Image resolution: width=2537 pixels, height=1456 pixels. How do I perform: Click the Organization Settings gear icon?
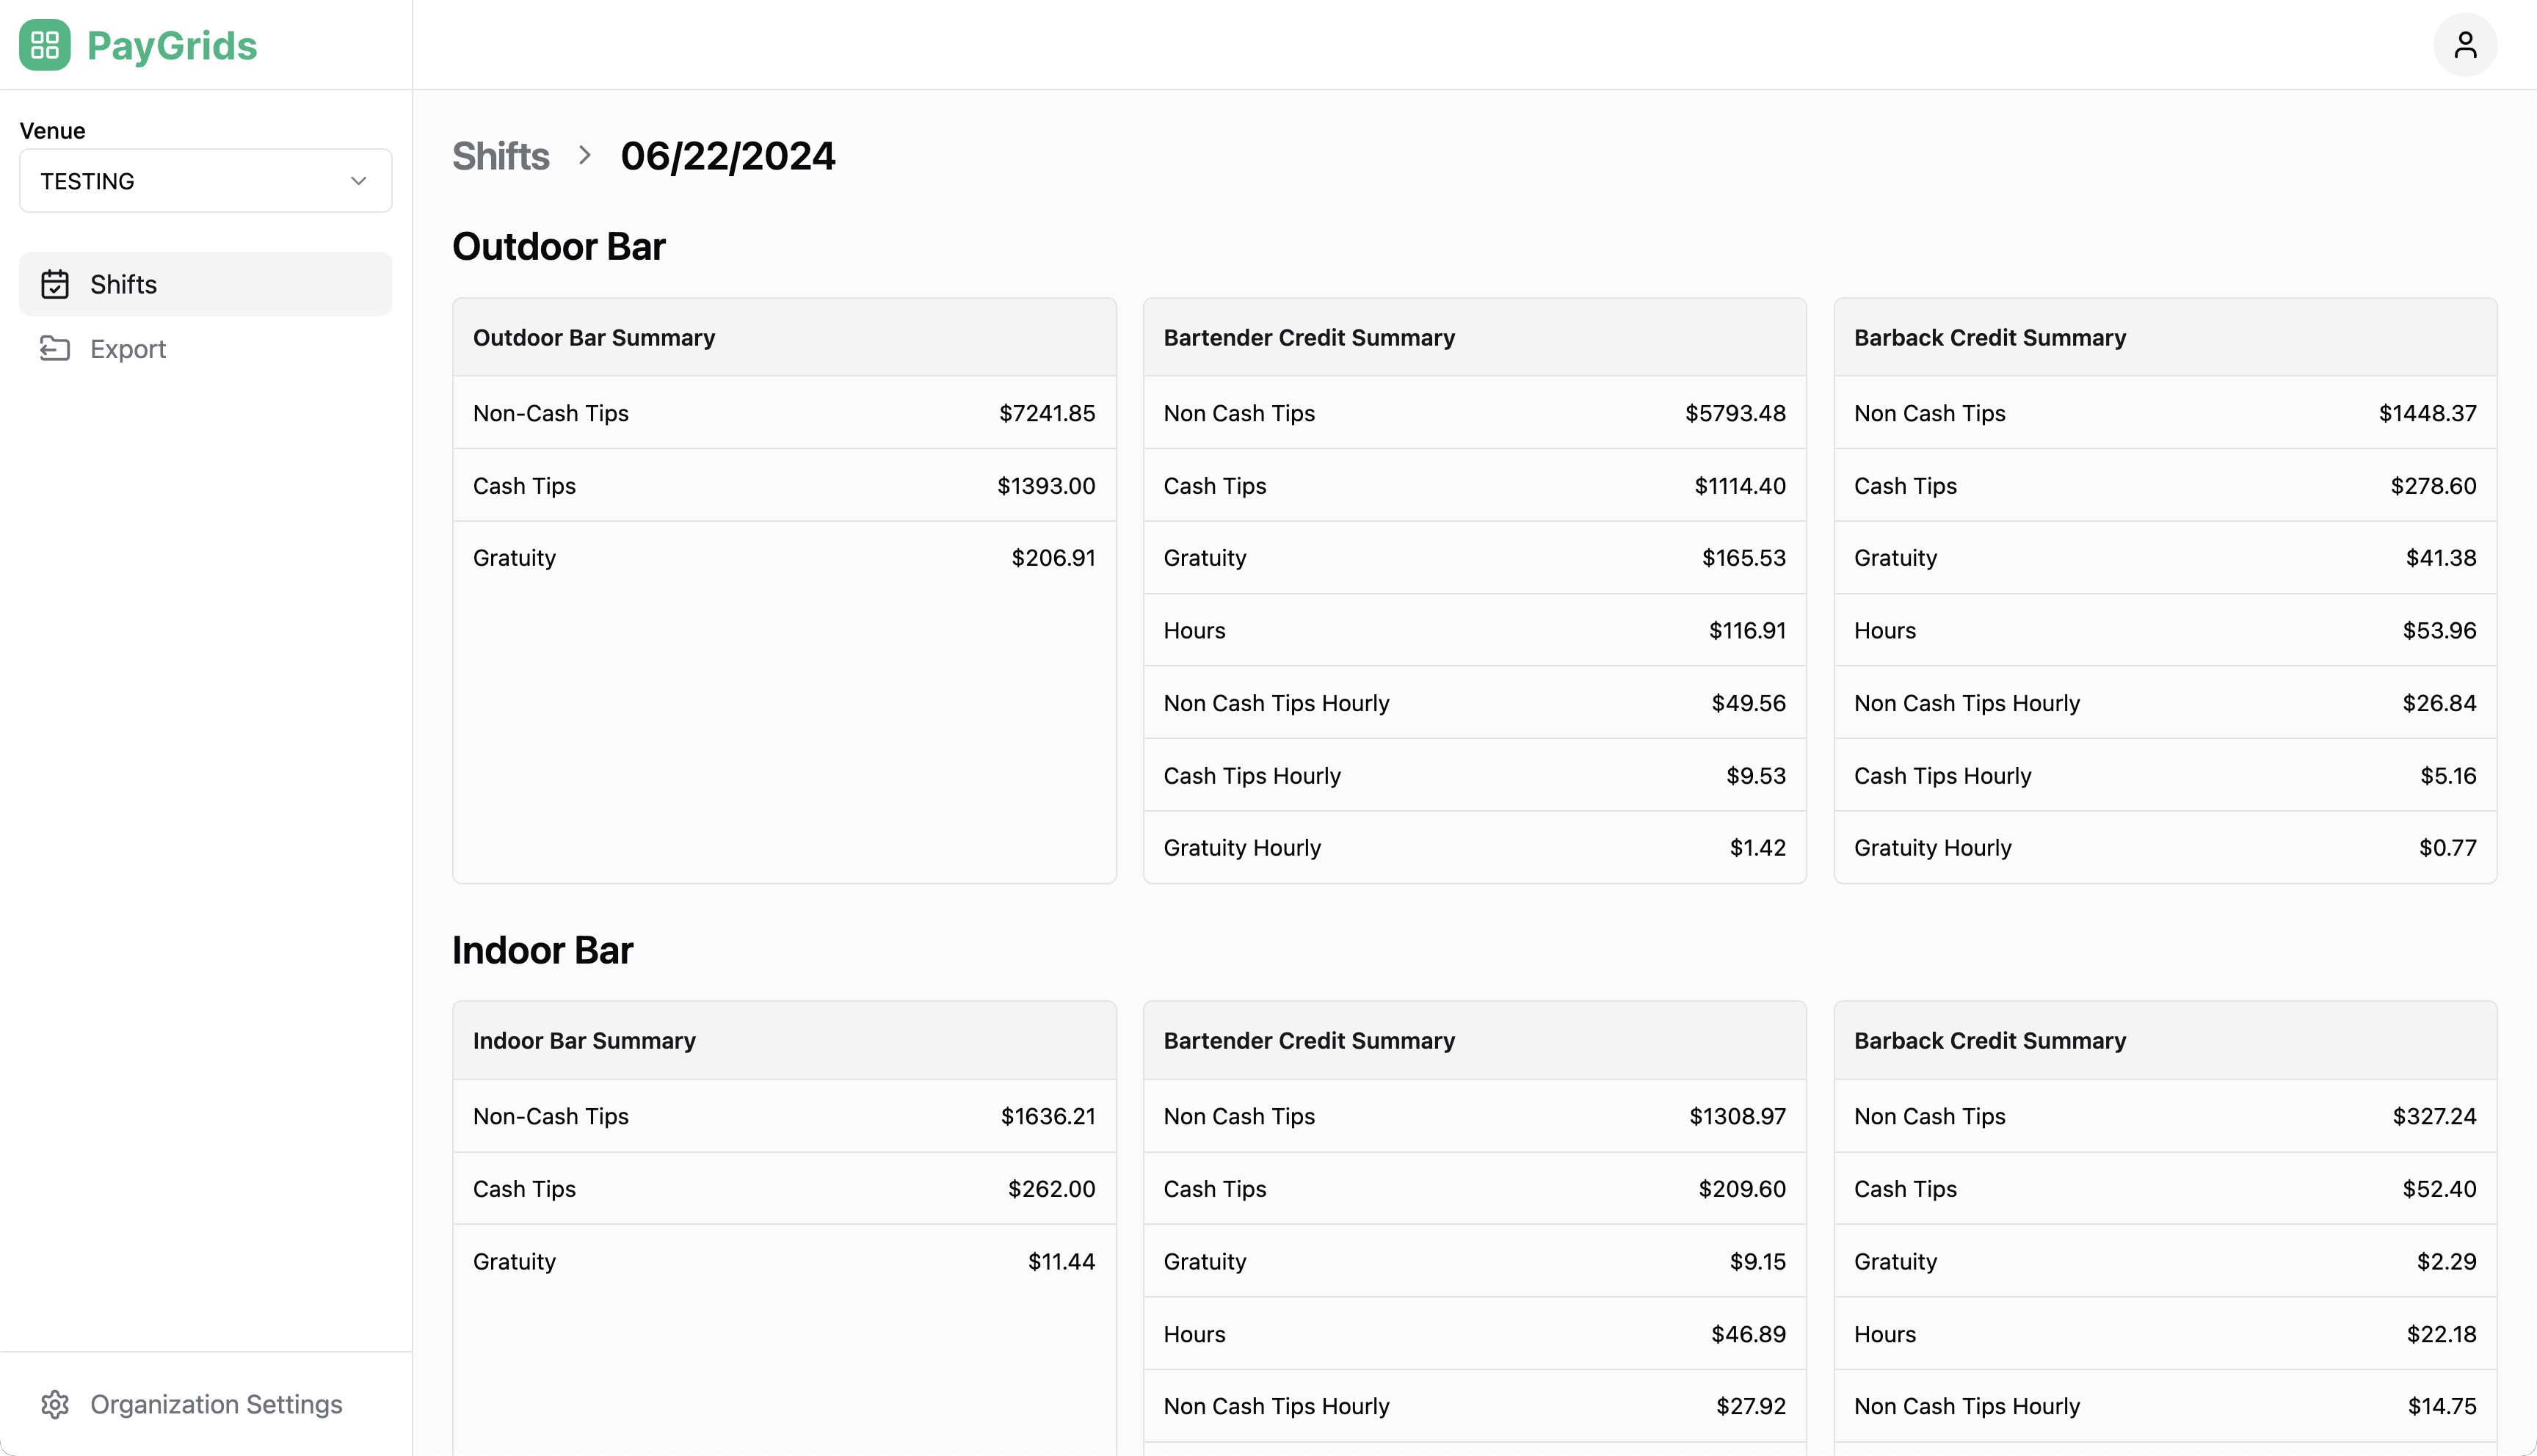55,1404
